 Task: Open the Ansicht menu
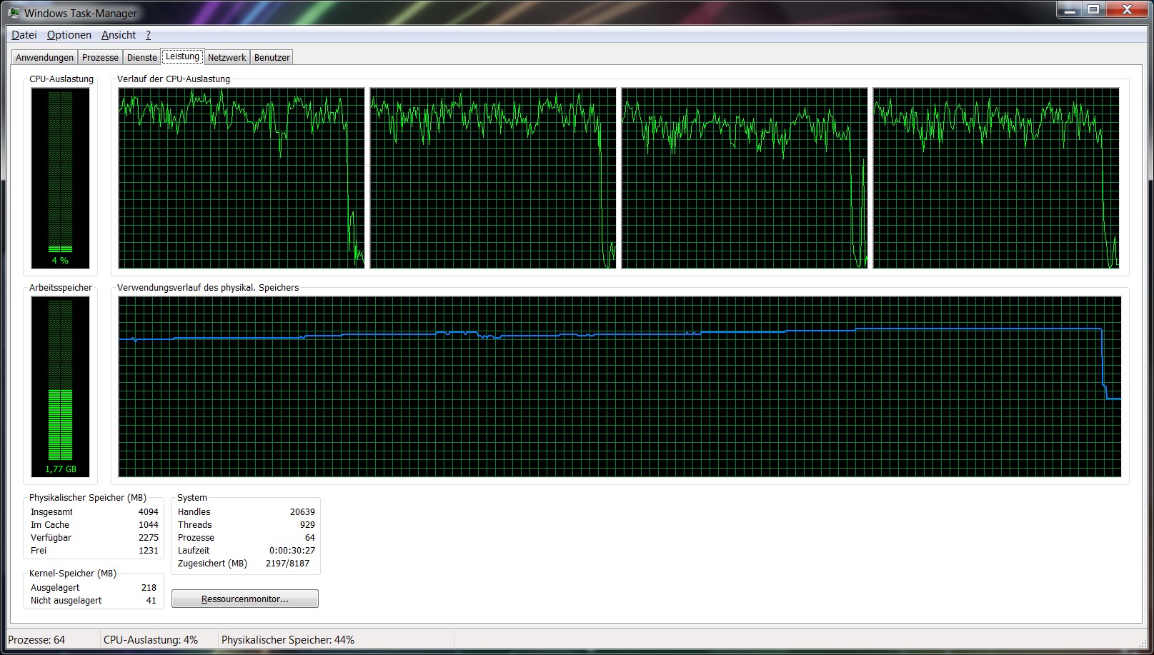[x=119, y=35]
